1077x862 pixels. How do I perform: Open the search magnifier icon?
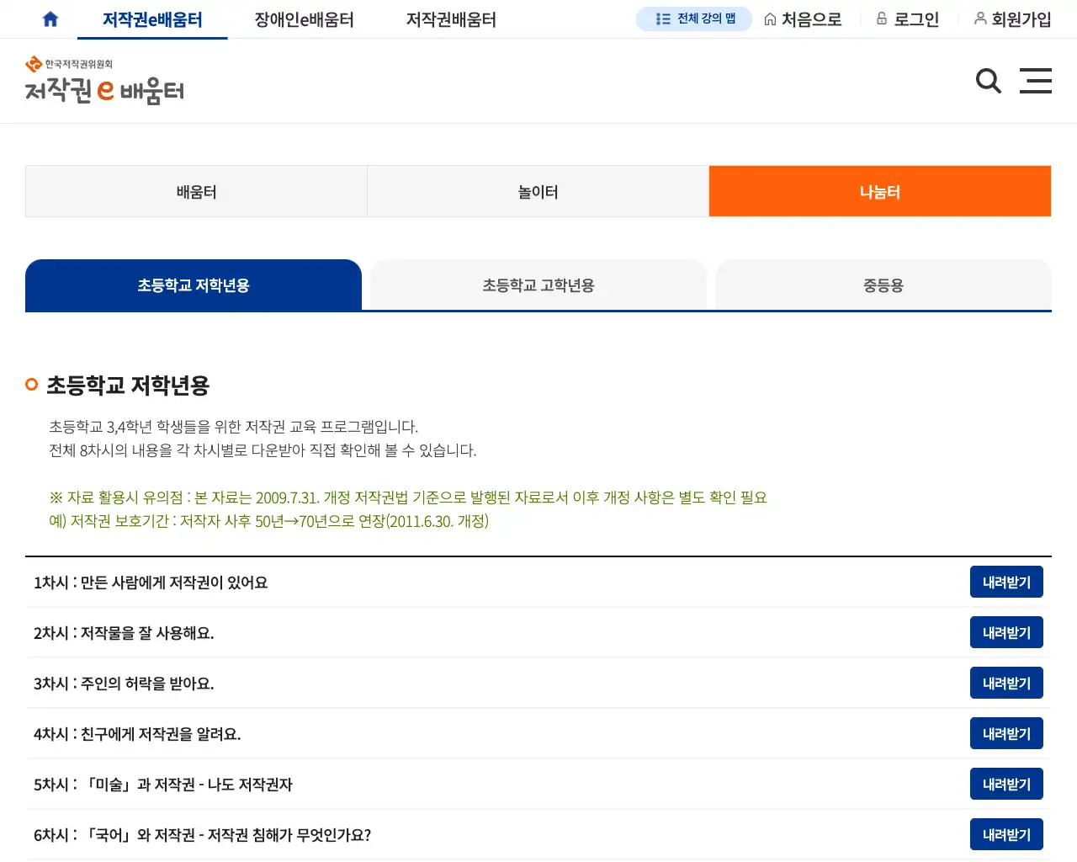[988, 81]
